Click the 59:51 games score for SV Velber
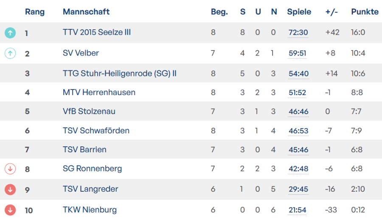The image size is (382, 221). tap(298, 53)
